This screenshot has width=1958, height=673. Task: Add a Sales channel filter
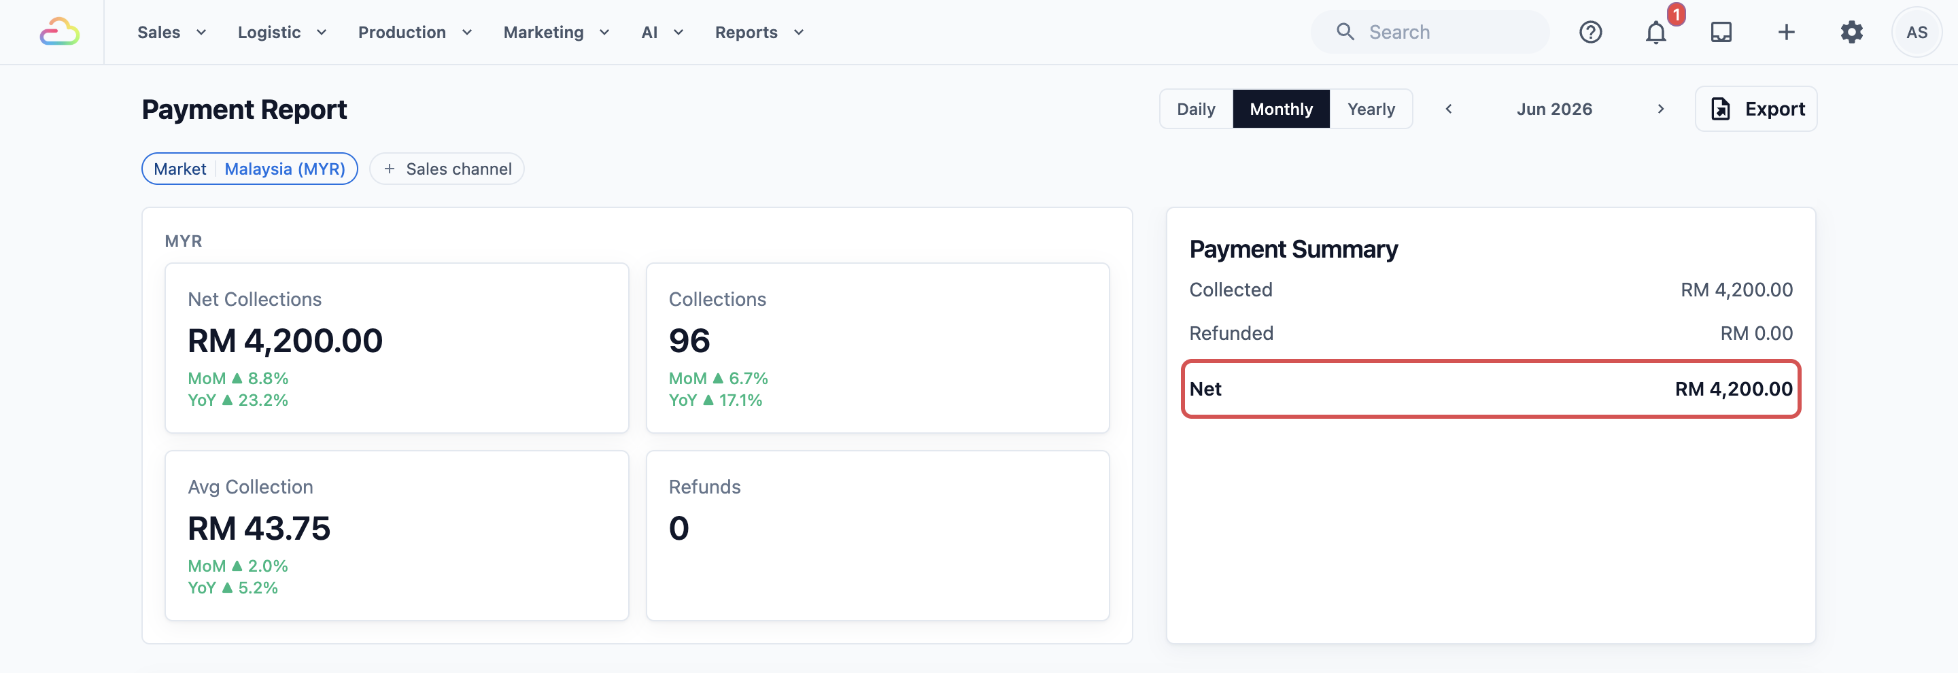pos(447,169)
